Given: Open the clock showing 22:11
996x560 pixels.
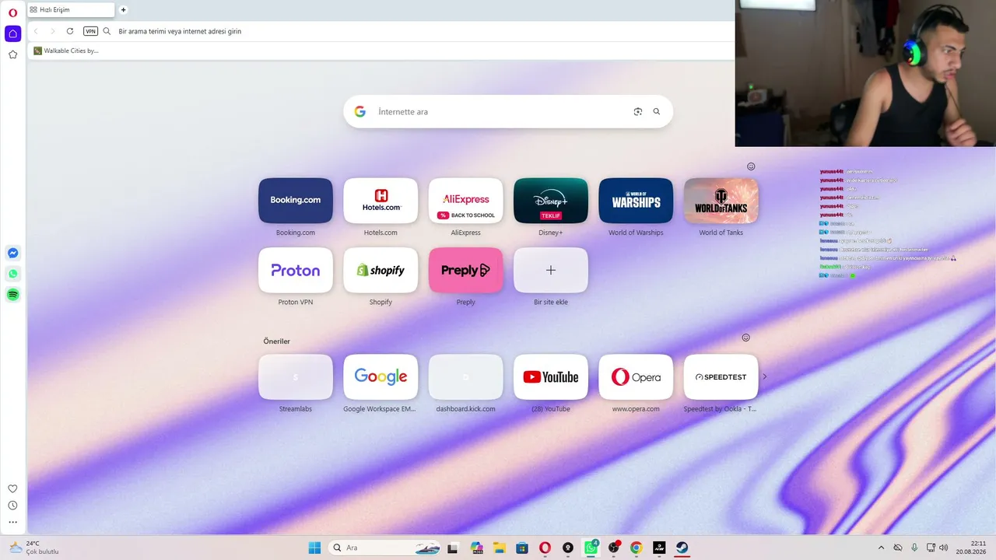Looking at the screenshot, I should click(x=972, y=548).
